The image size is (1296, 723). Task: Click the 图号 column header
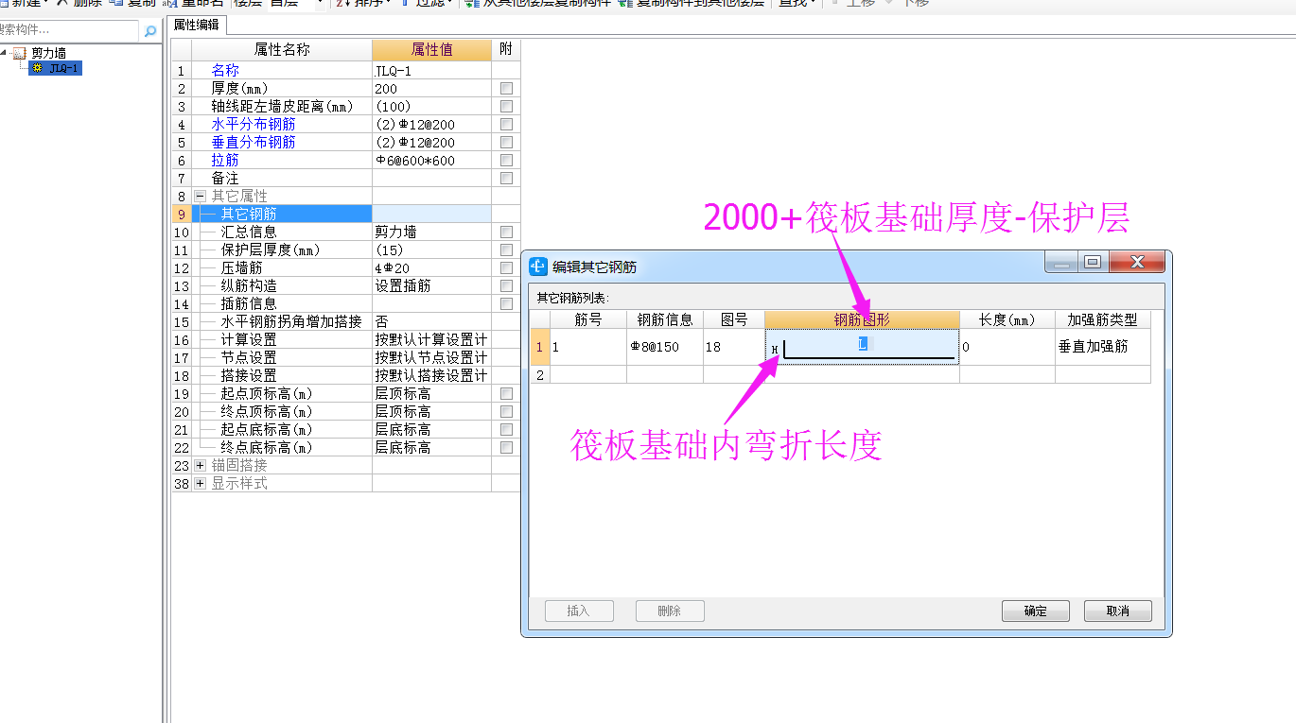[734, 319]
